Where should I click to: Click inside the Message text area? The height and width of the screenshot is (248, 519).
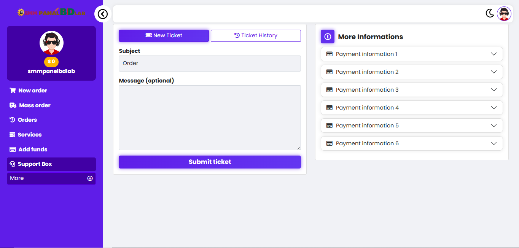click(x=210, y=118)
